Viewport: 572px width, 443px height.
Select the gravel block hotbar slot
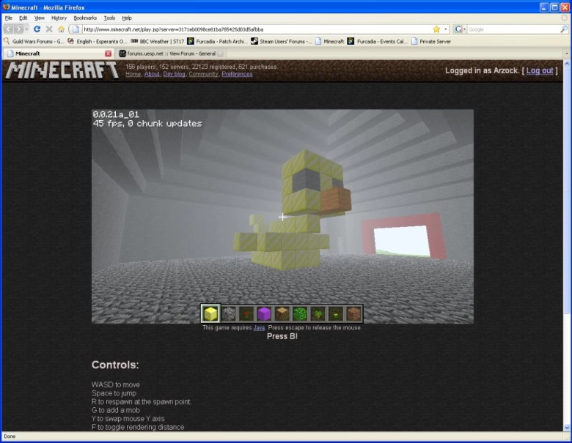click(229, 313)
